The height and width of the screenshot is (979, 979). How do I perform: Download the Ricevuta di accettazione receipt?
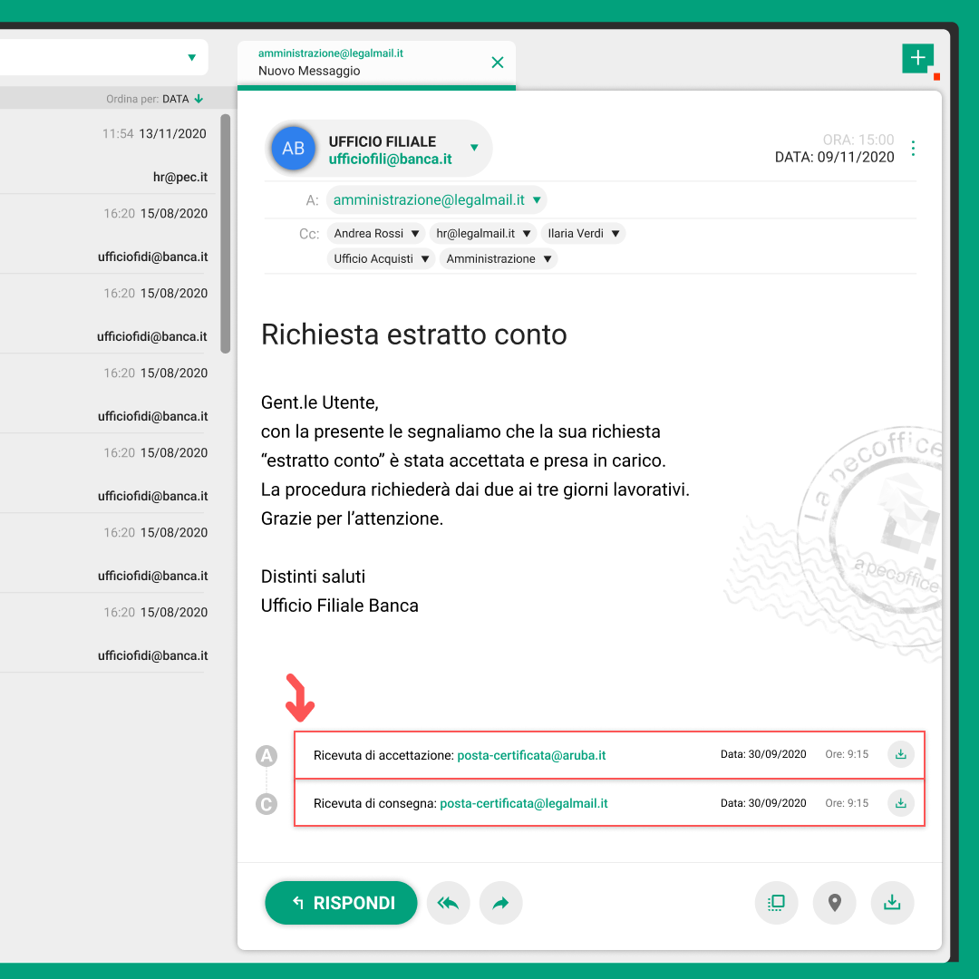click(x=900, y=754)
